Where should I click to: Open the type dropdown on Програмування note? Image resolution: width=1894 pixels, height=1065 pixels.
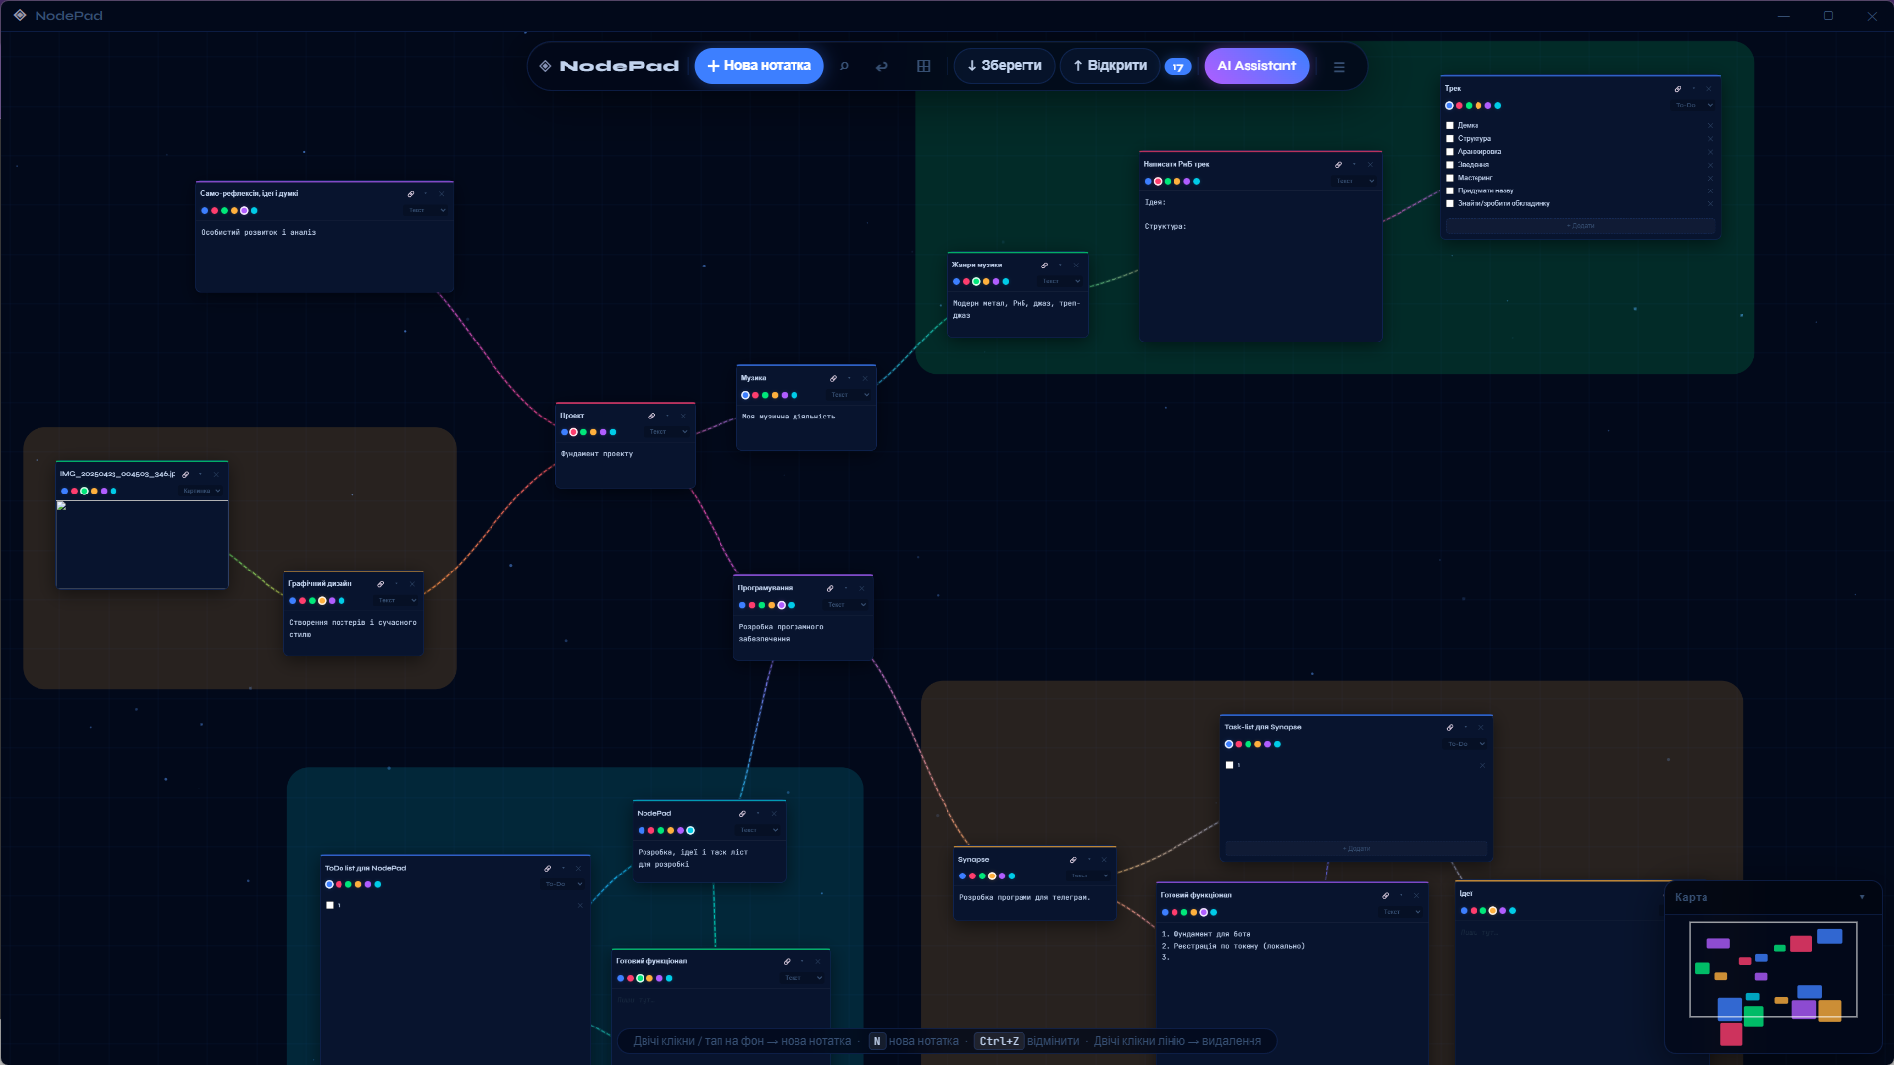pos(847,605)
